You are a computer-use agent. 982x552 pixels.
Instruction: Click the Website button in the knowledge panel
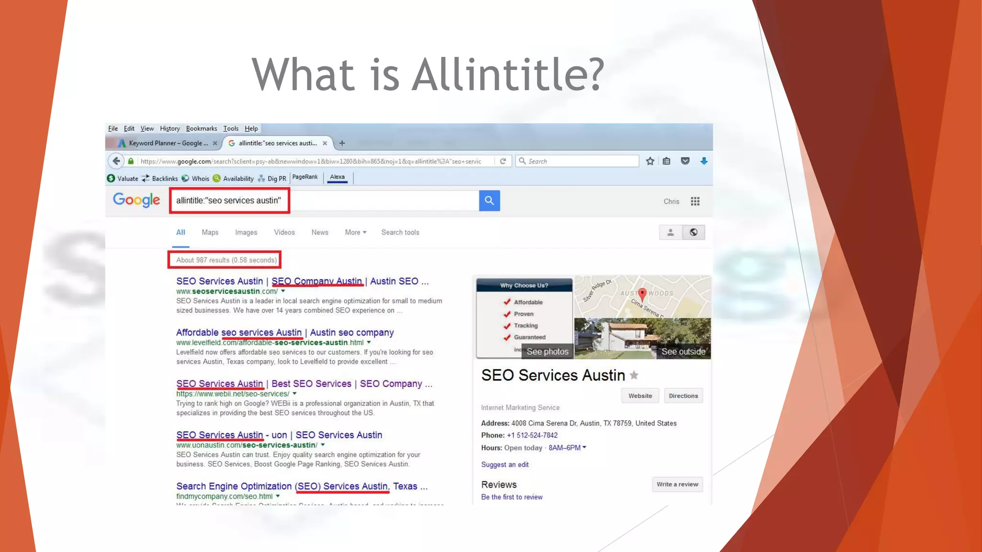pos(640,396)
